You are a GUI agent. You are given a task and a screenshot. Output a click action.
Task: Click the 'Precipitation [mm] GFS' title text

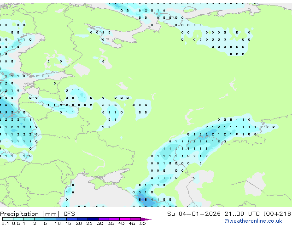click(x=37, y=214)
